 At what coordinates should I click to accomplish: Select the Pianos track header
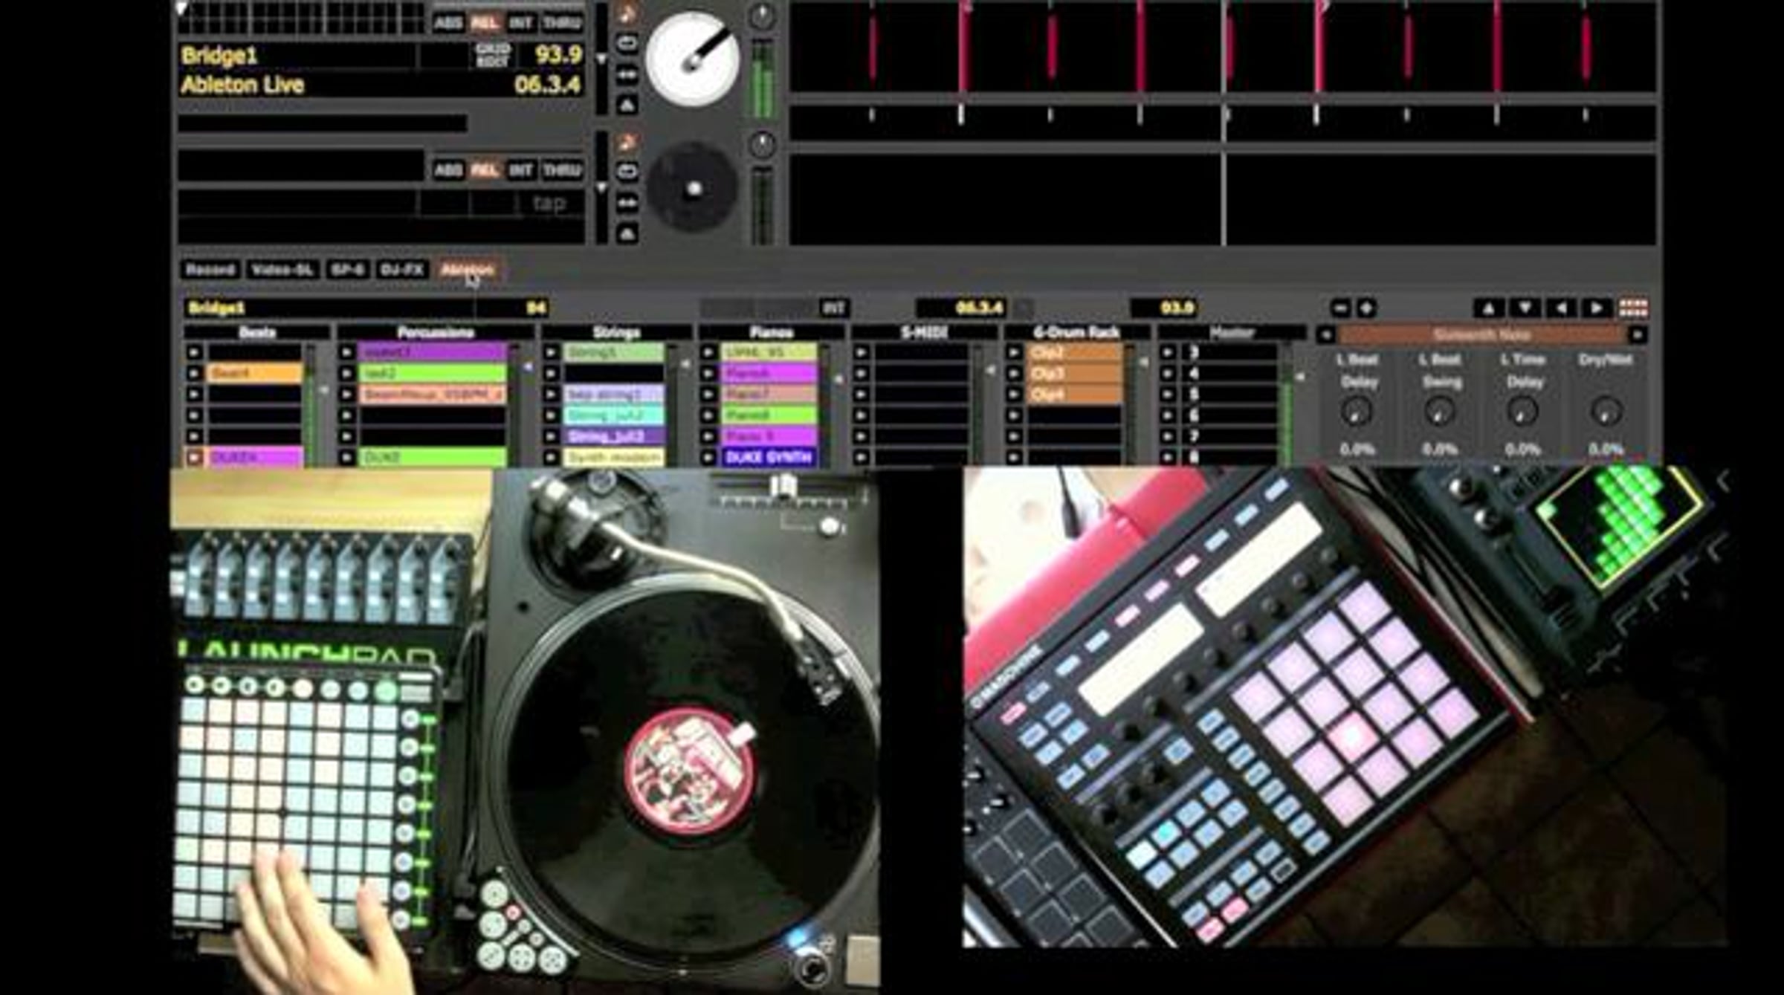coord(771,333)
